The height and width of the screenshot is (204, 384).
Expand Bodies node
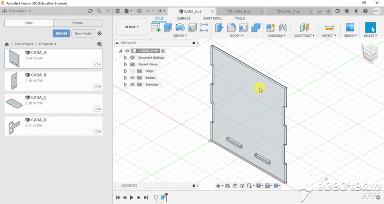tap(125, 78)
